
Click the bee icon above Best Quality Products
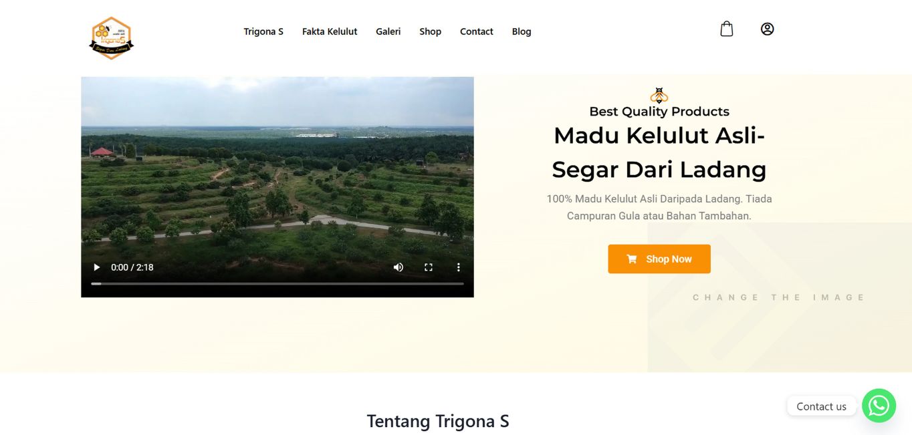coord(659,95)
